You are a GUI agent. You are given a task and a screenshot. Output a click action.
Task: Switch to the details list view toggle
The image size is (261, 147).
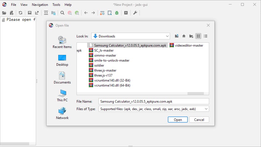(x=206, y=36)
